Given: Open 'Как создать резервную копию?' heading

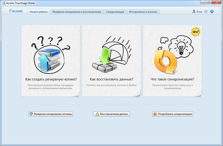Looking at the screenshot, I should coord(51,79).
